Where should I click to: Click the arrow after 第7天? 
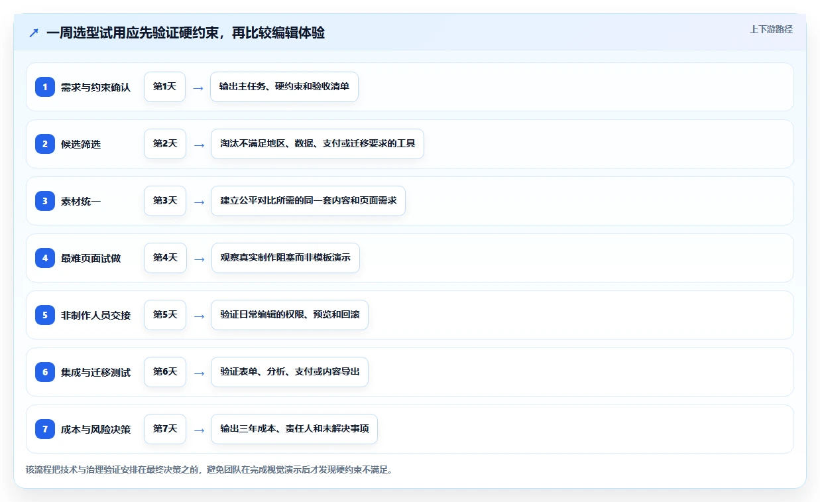pos(198,430)
